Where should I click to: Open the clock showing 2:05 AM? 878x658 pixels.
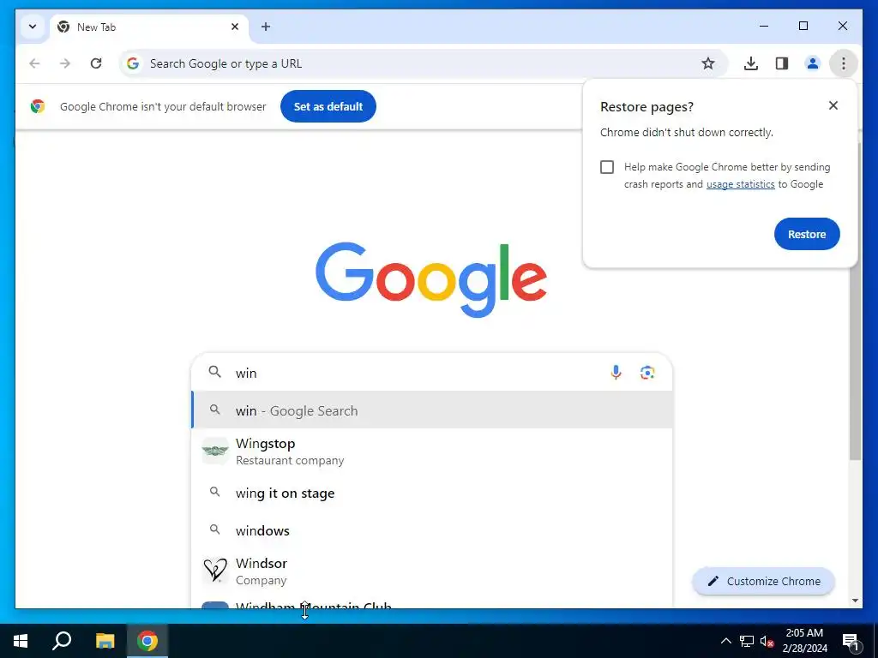[804, 641]
